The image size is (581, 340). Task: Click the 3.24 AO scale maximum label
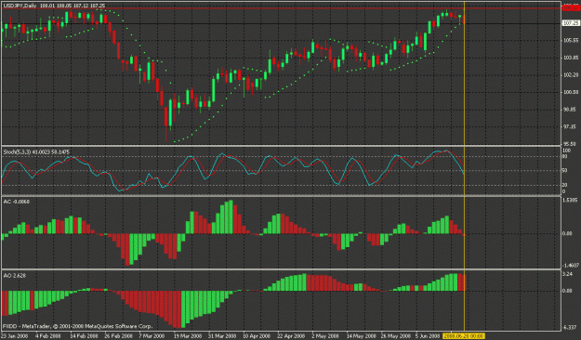click(x=568, y=274)
